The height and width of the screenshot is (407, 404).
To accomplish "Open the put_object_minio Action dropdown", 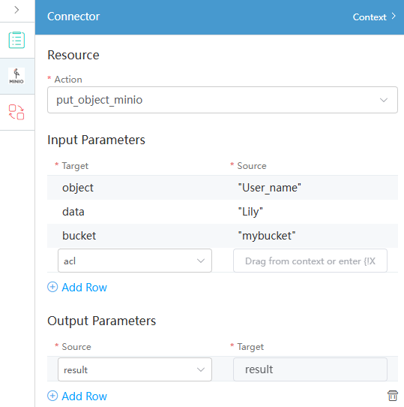I will (223, 100).
